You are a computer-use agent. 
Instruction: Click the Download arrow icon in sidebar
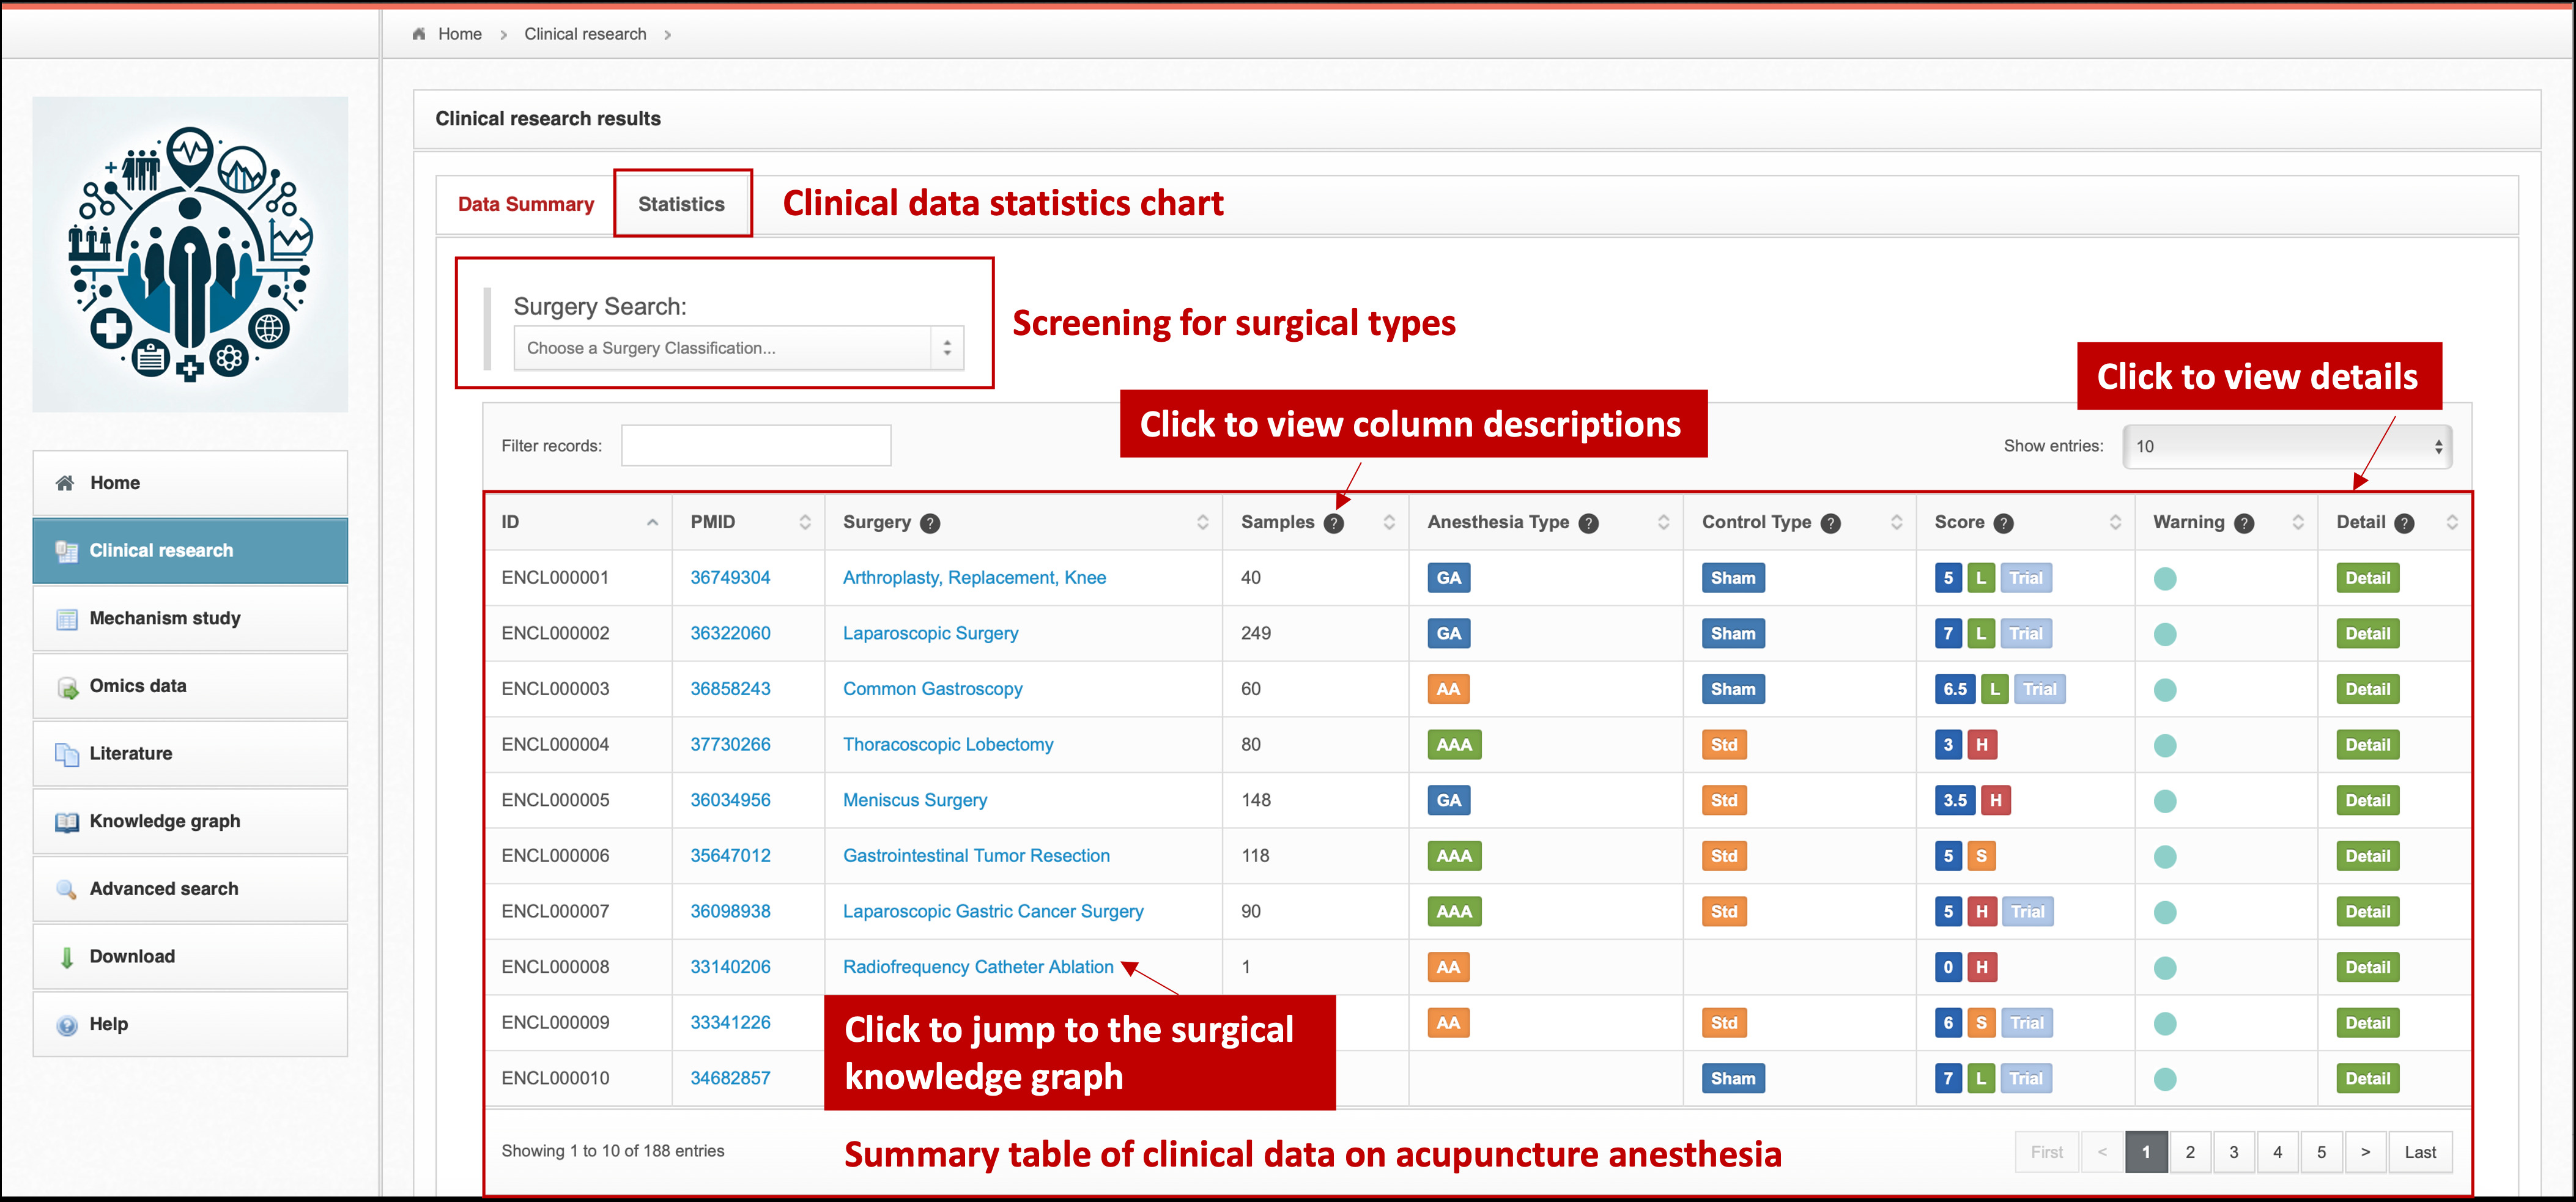click(x=67, y=957)
